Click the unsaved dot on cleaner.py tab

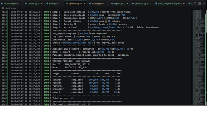42,4
